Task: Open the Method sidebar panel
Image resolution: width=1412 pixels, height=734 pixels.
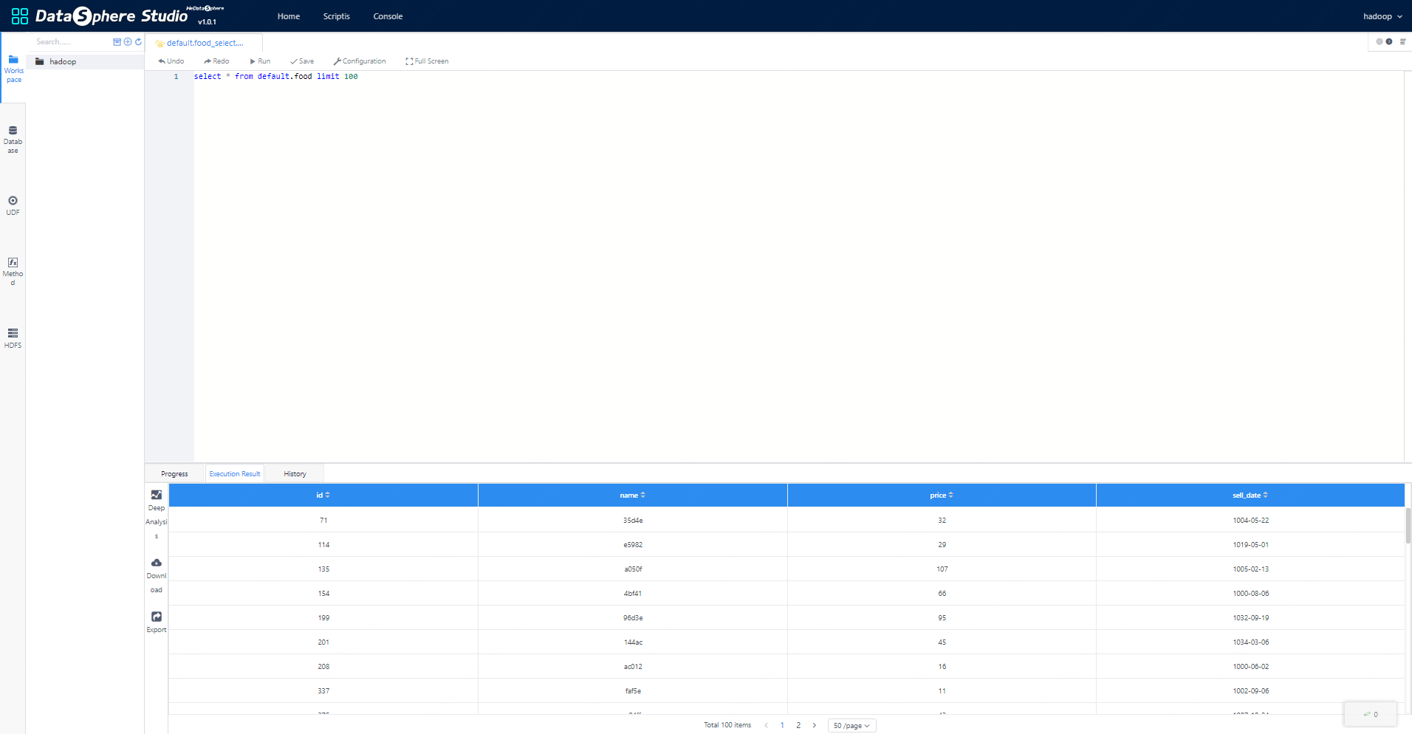Action: click(13, 270)
